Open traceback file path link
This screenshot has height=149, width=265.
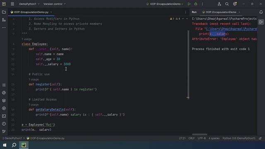tap(231, 29)
